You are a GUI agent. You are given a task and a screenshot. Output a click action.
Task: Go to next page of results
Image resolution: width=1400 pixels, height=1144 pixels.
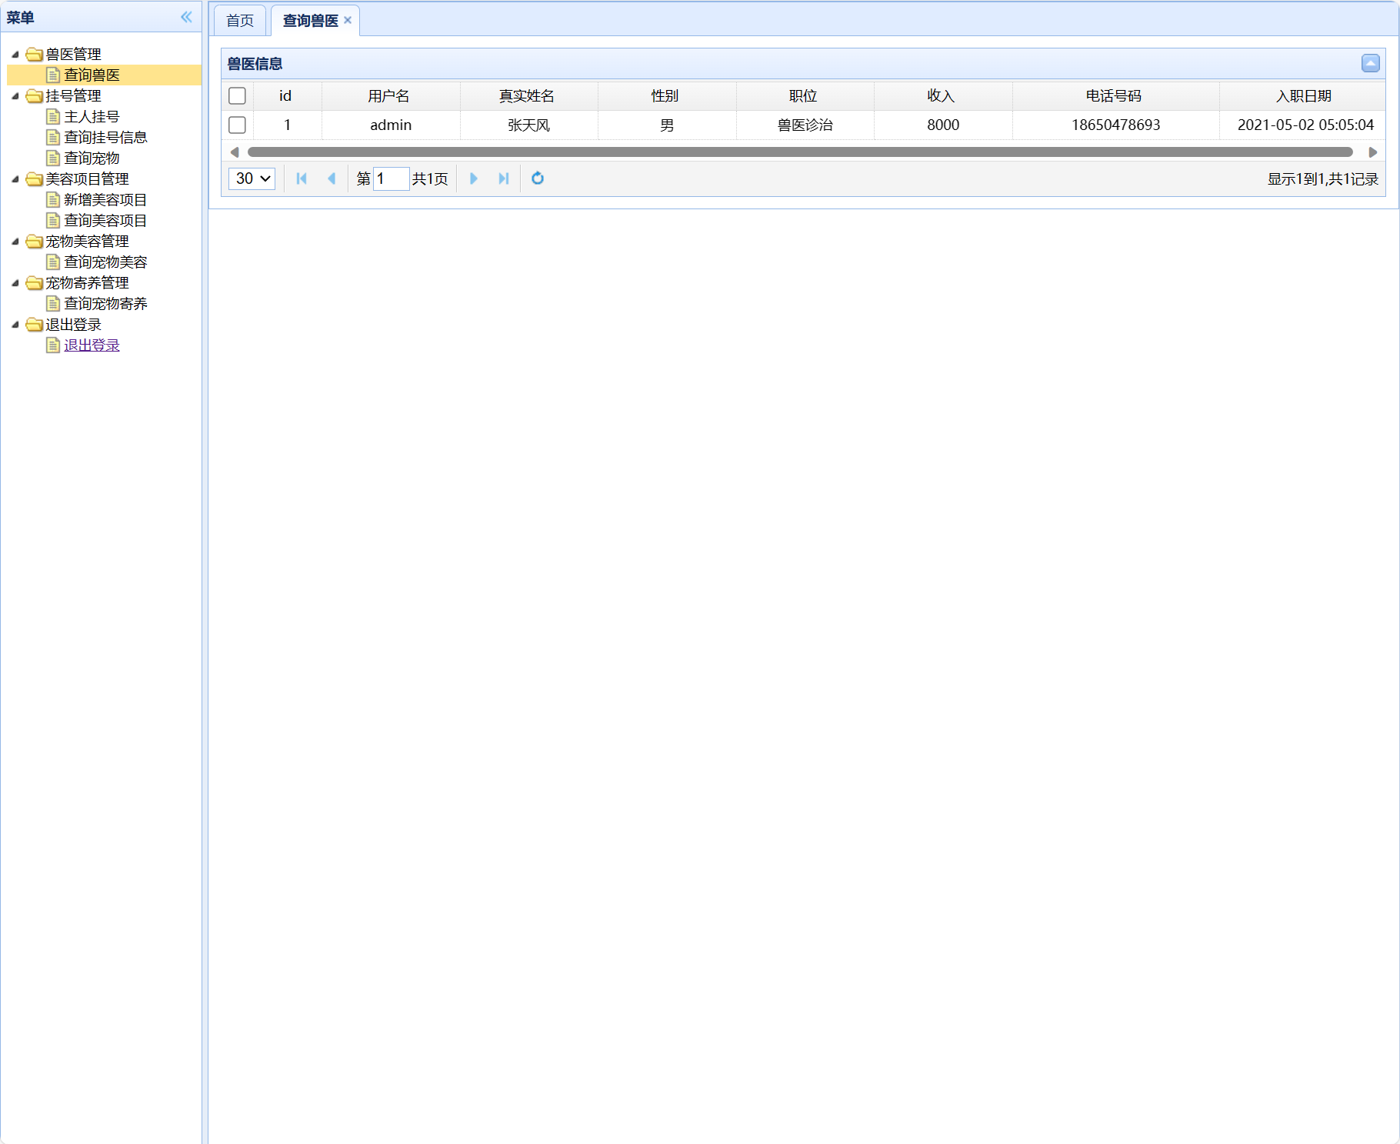tap(474, 178)
